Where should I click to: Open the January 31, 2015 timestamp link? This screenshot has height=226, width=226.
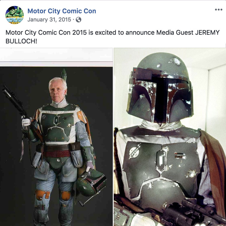point(49,20)
